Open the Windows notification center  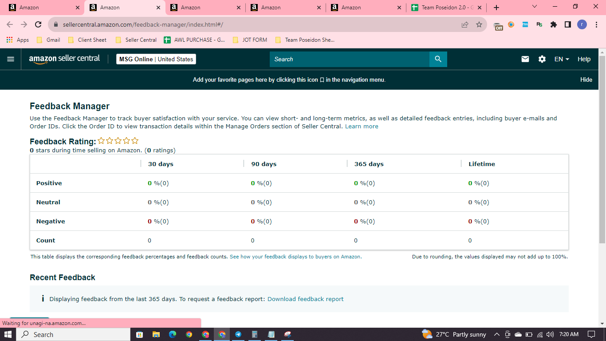coord(591,334)
